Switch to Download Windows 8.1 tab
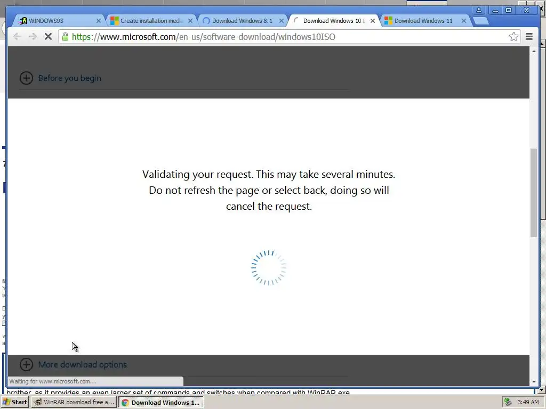Screen dimensions: 546x409 (242, 21)
